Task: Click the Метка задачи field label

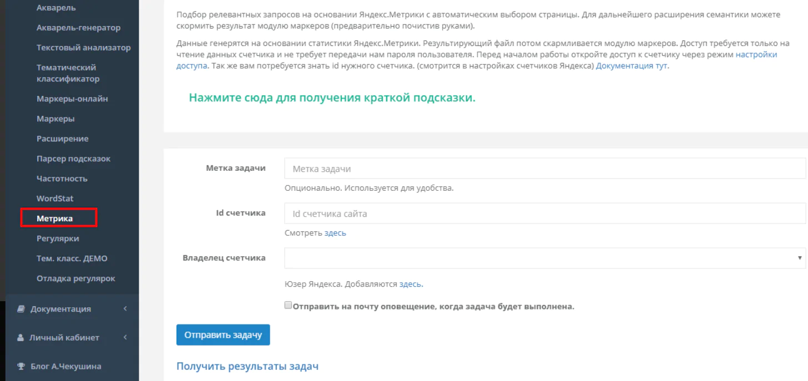Action: (236, 168)
